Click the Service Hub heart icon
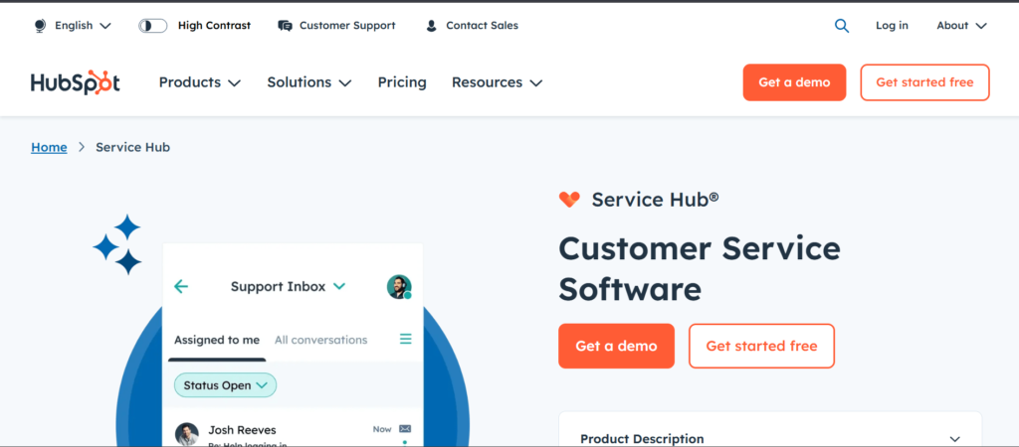The height and width of the screenshot is (447, 1019). 569,200
